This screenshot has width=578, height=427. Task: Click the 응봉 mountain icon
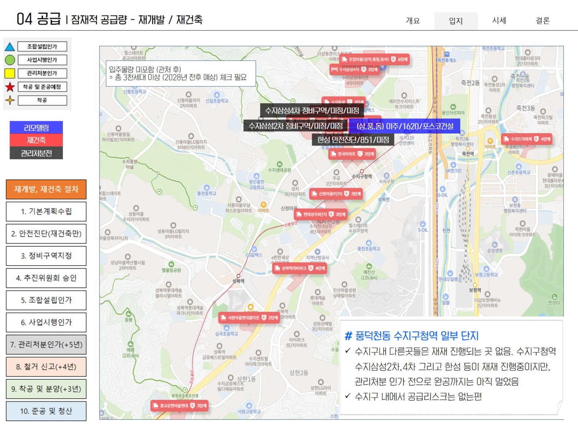click(x=129, y=314)
